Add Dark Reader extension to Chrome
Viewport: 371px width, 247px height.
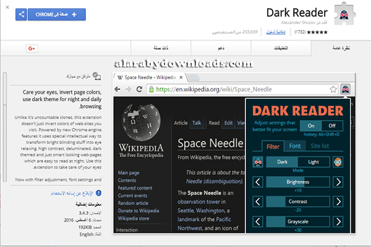click(57, 14)
